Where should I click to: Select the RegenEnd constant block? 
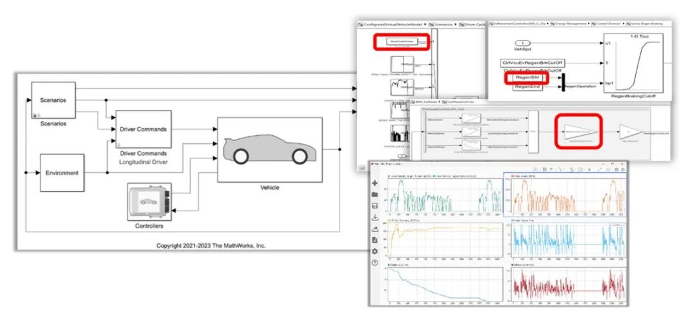526,87
